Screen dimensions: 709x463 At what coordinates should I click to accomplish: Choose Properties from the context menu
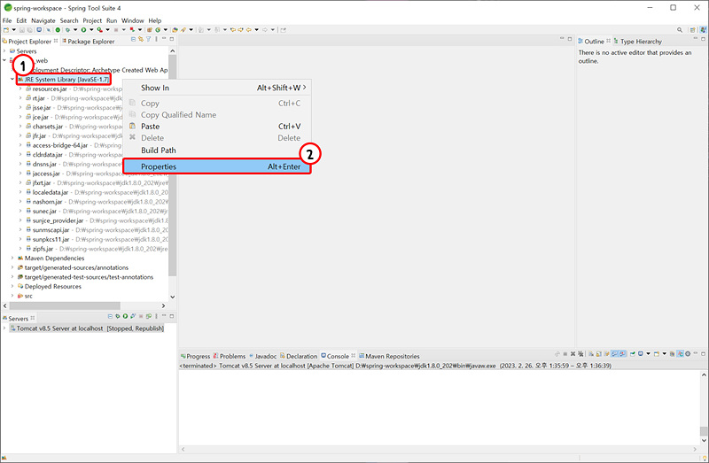217,166
